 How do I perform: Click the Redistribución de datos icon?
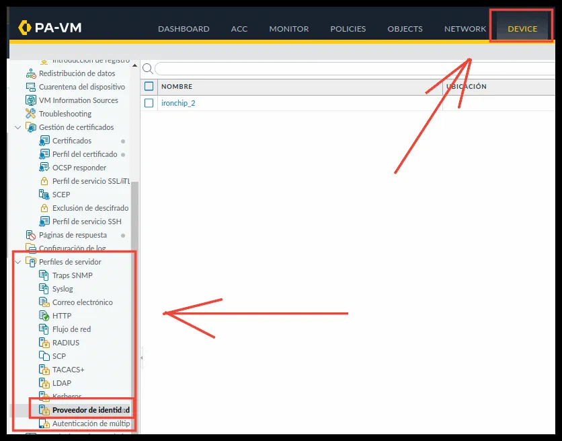click(31, 73)
